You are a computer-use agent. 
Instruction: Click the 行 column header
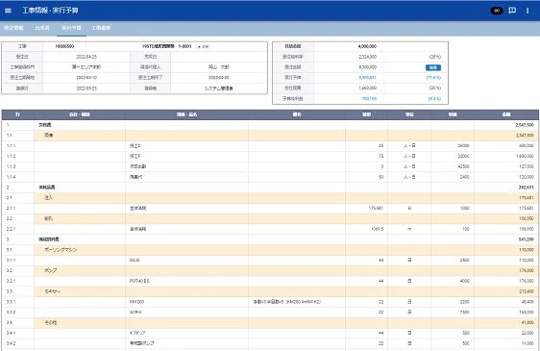pos(17,114)
